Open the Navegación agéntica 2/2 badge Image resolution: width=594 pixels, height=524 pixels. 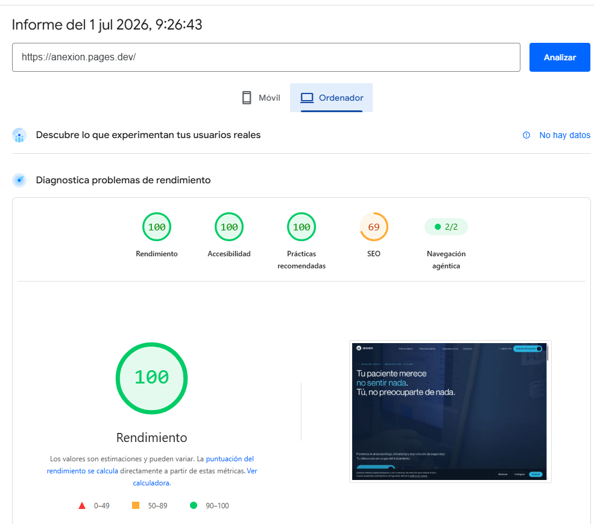pyautogui.click(x=446, y=227)
